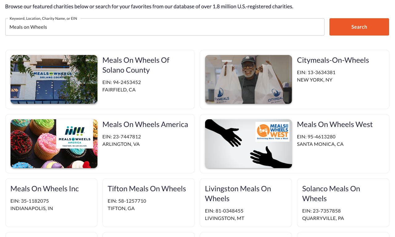This screenshot has height=237, width=395.
Task: Focus the charity keyword search field
Action: (x=165, y=27)
